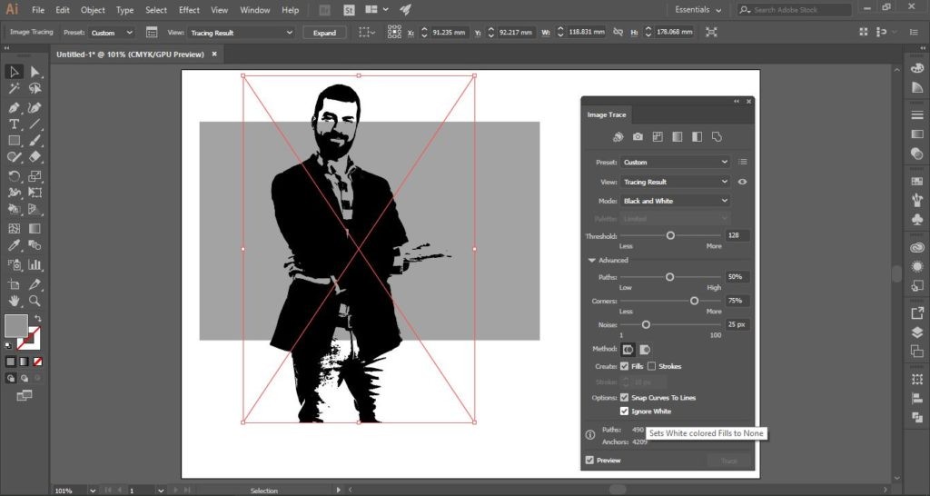Open the Manage Presets list icon
930x496 pixels.
click(743, 162)
